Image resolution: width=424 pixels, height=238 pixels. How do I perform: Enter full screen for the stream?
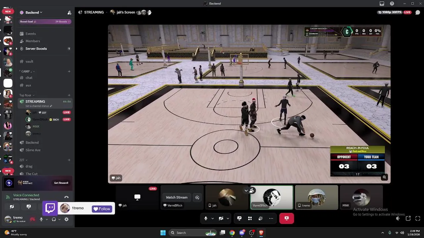point(418,218)
